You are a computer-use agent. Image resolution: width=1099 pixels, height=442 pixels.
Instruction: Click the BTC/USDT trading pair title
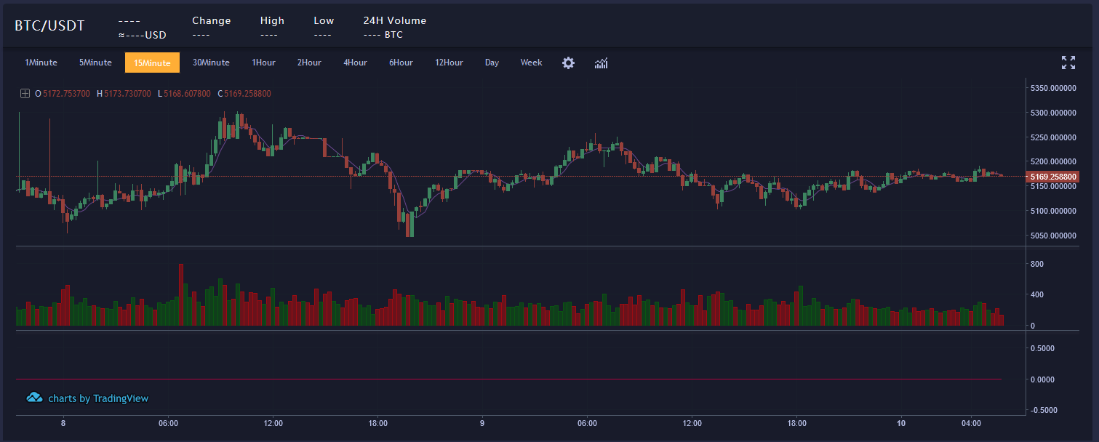[49, 26]
